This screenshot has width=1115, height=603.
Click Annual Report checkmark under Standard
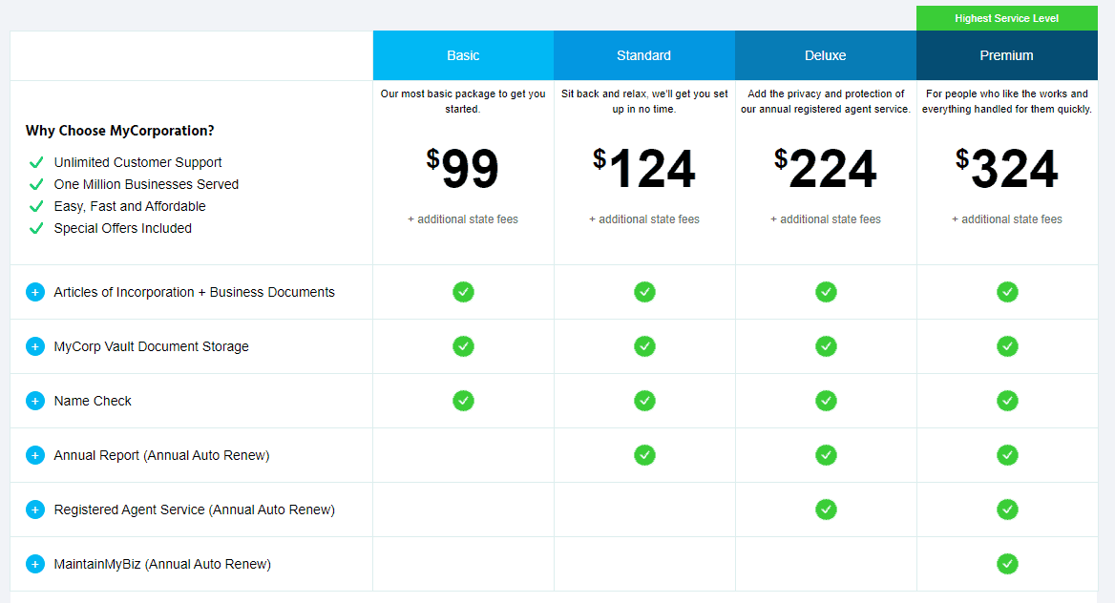click(x=644, y=455)
